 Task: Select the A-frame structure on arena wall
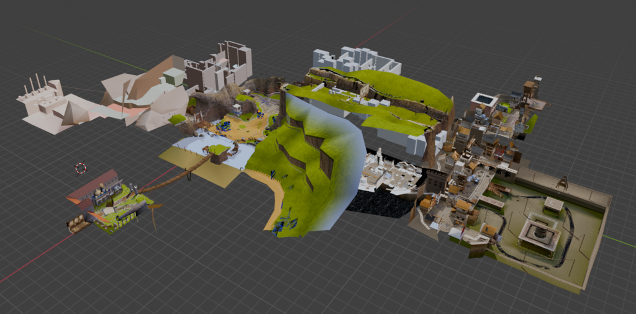point(562,182)
